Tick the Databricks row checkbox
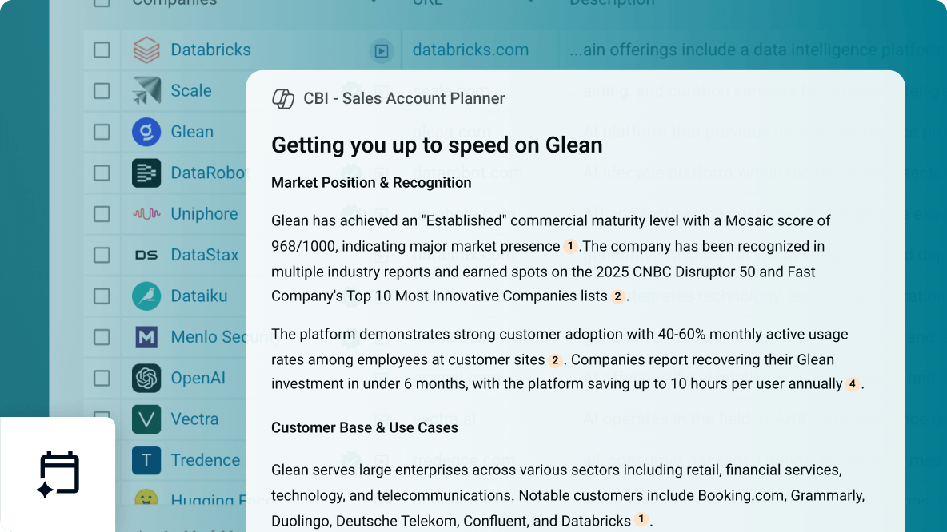Image resolution: width=947 pixels, height=532 pixels. [102, 50]
